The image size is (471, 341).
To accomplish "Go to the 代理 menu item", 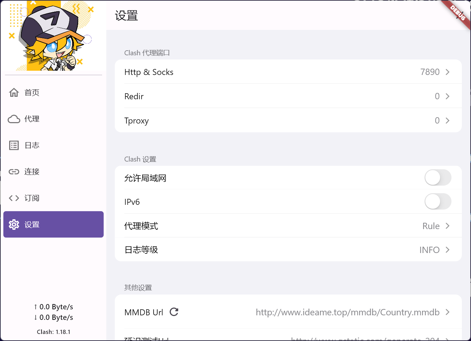I will pyautogui.click(x=32, y=119).
